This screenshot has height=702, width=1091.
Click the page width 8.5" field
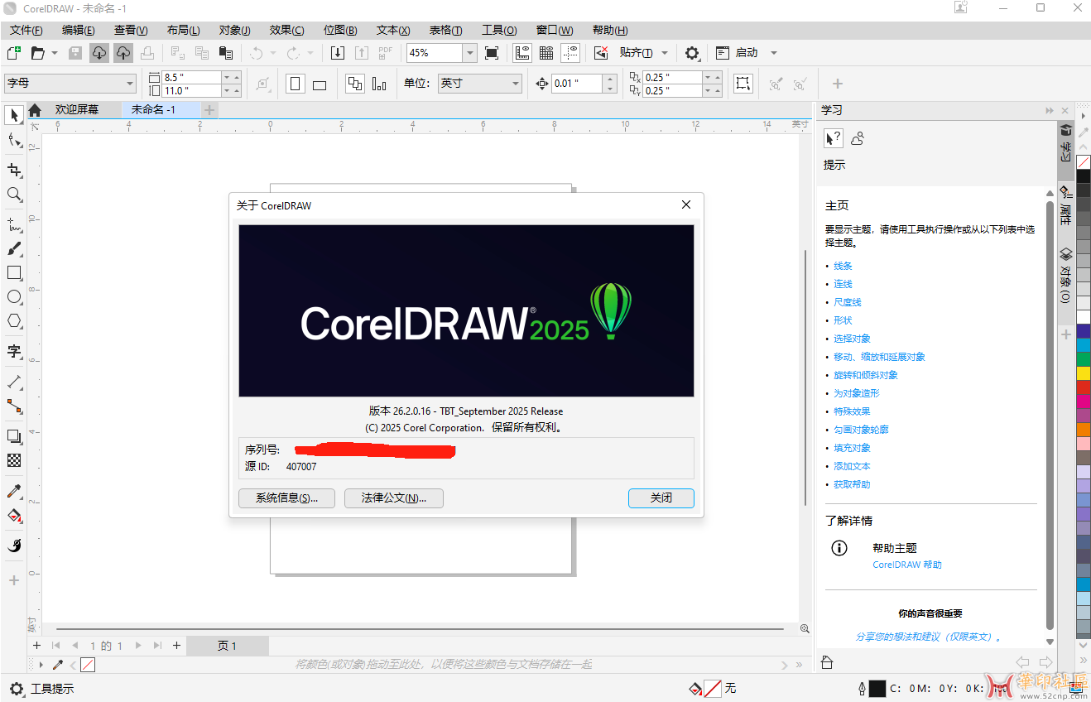coord(191,77)
